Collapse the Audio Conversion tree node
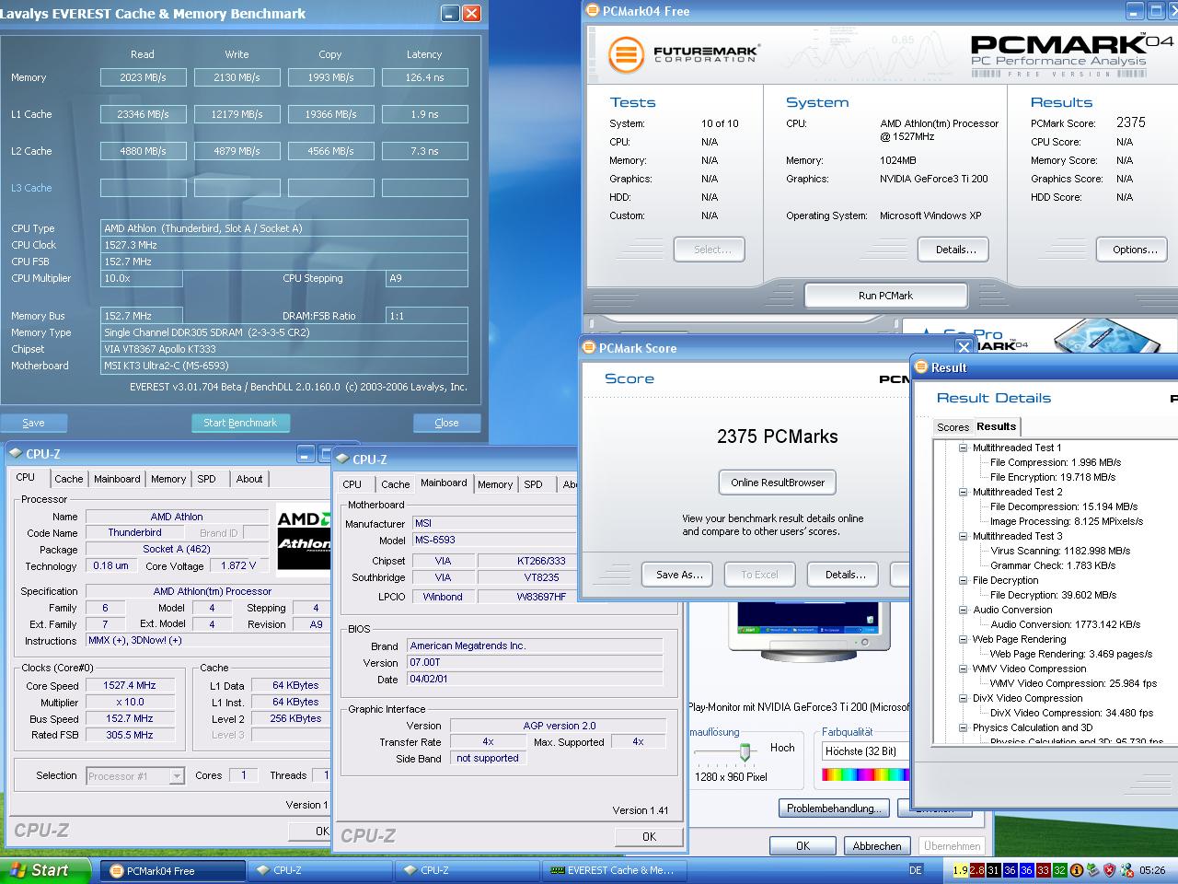 point(963,610)
